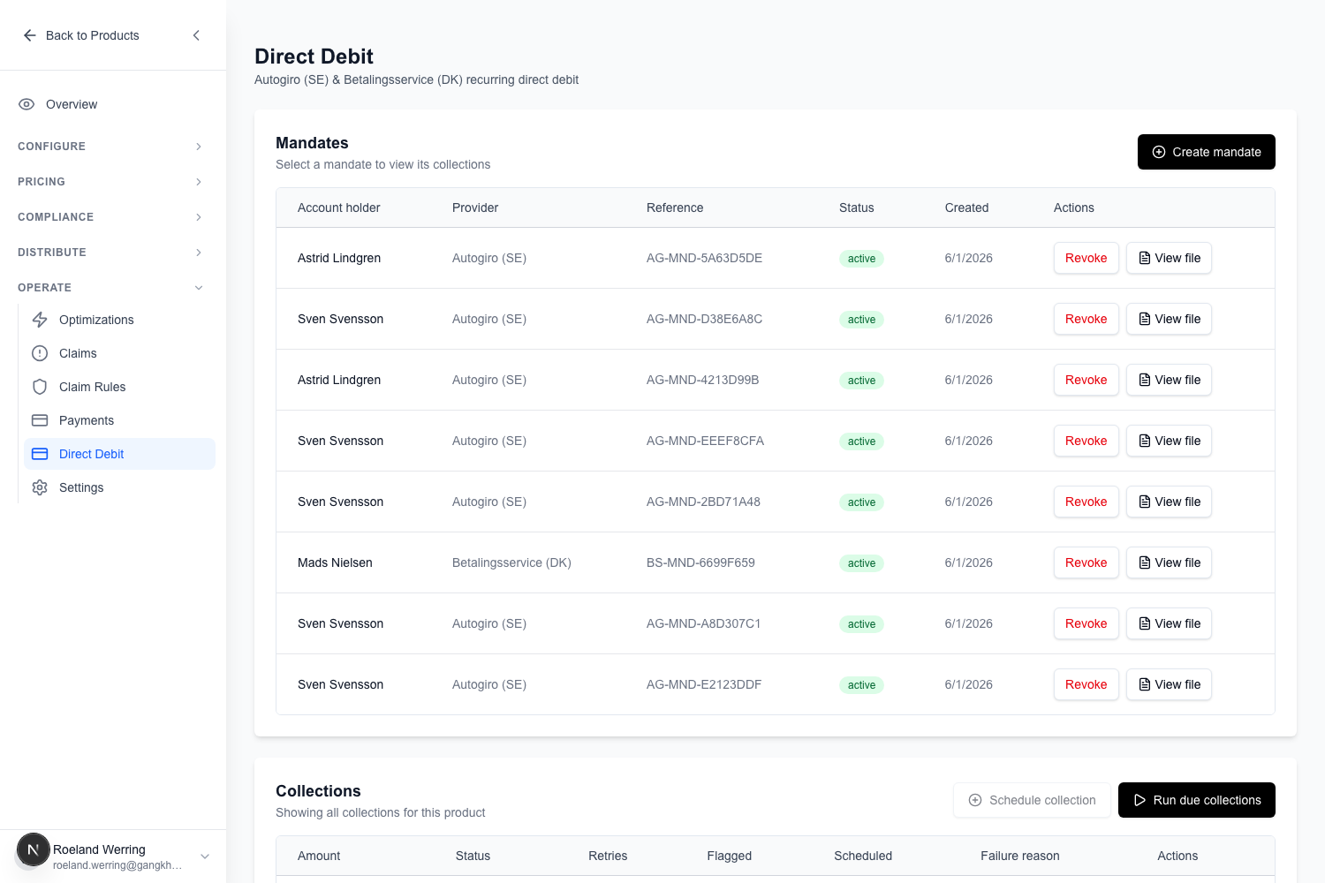The width and height of the screenshot is (1325, 883).
Task: Expand the CONFIGURE section
Action: (x=112, y=147)
